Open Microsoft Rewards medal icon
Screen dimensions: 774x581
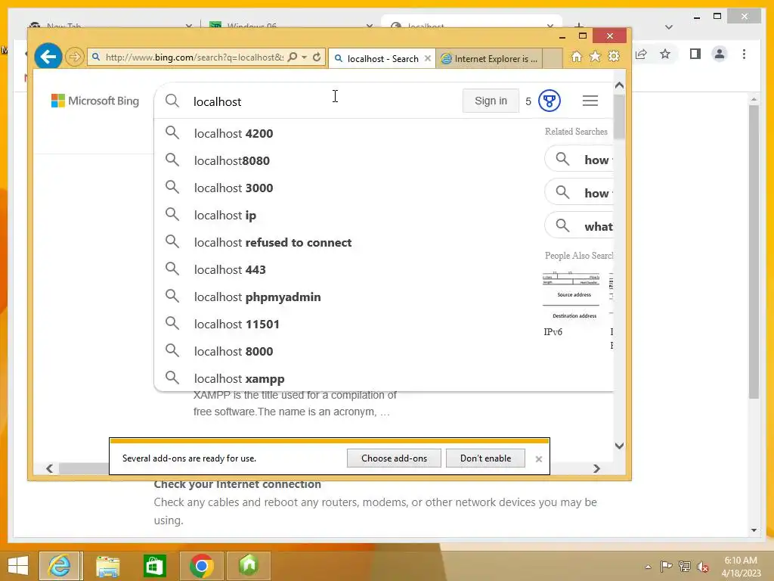pos(549,101)
